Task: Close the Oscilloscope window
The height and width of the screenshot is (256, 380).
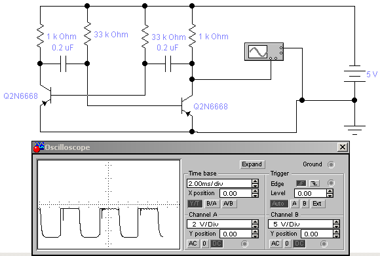Action: click(343, 147)
